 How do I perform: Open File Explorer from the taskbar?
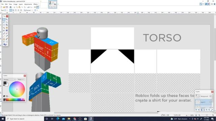pos(69,119)
